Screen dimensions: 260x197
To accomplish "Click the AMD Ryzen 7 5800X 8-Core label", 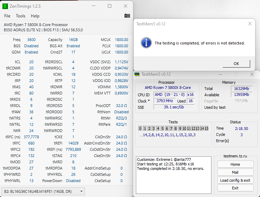I will click(x=168, y=88).
